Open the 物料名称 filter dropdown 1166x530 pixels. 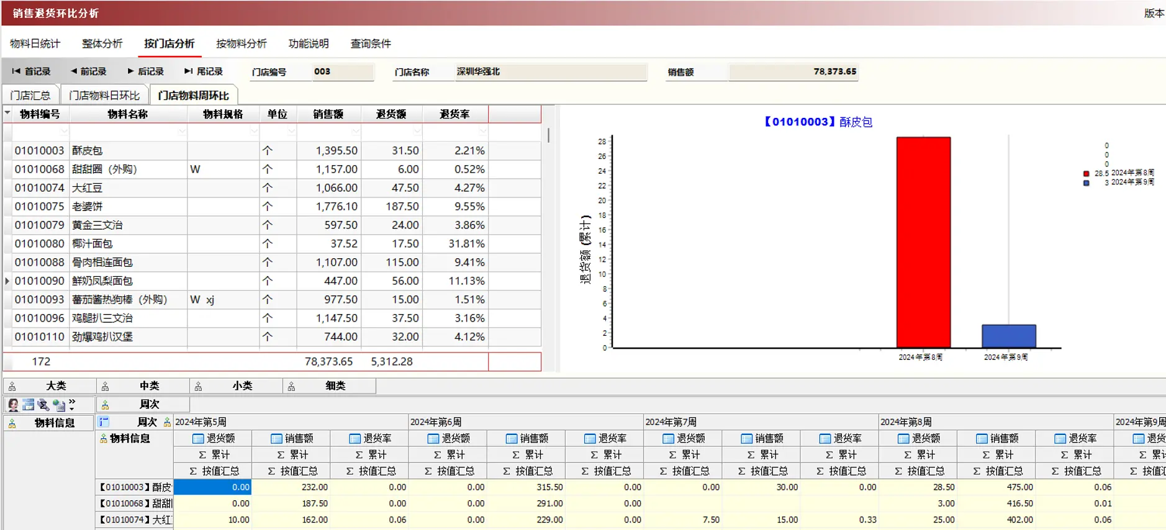click(x=181, y=132)
